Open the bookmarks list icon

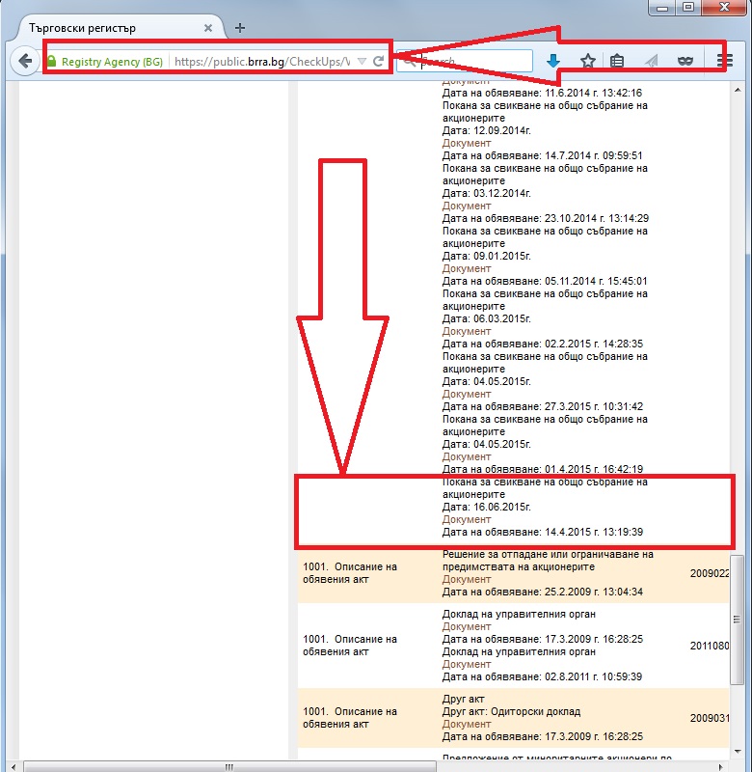tap(618, 61)
